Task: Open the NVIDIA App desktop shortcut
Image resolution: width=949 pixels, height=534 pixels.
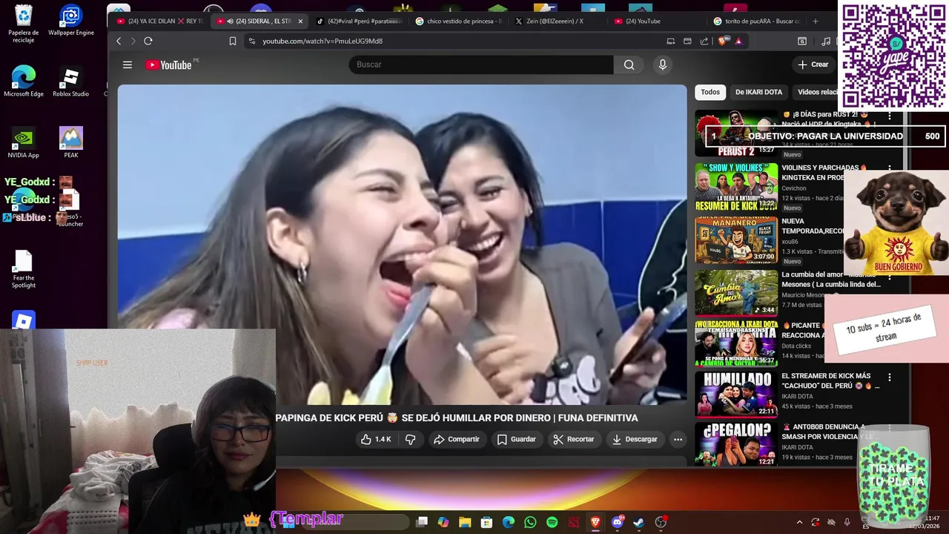Action: [23, 142]
